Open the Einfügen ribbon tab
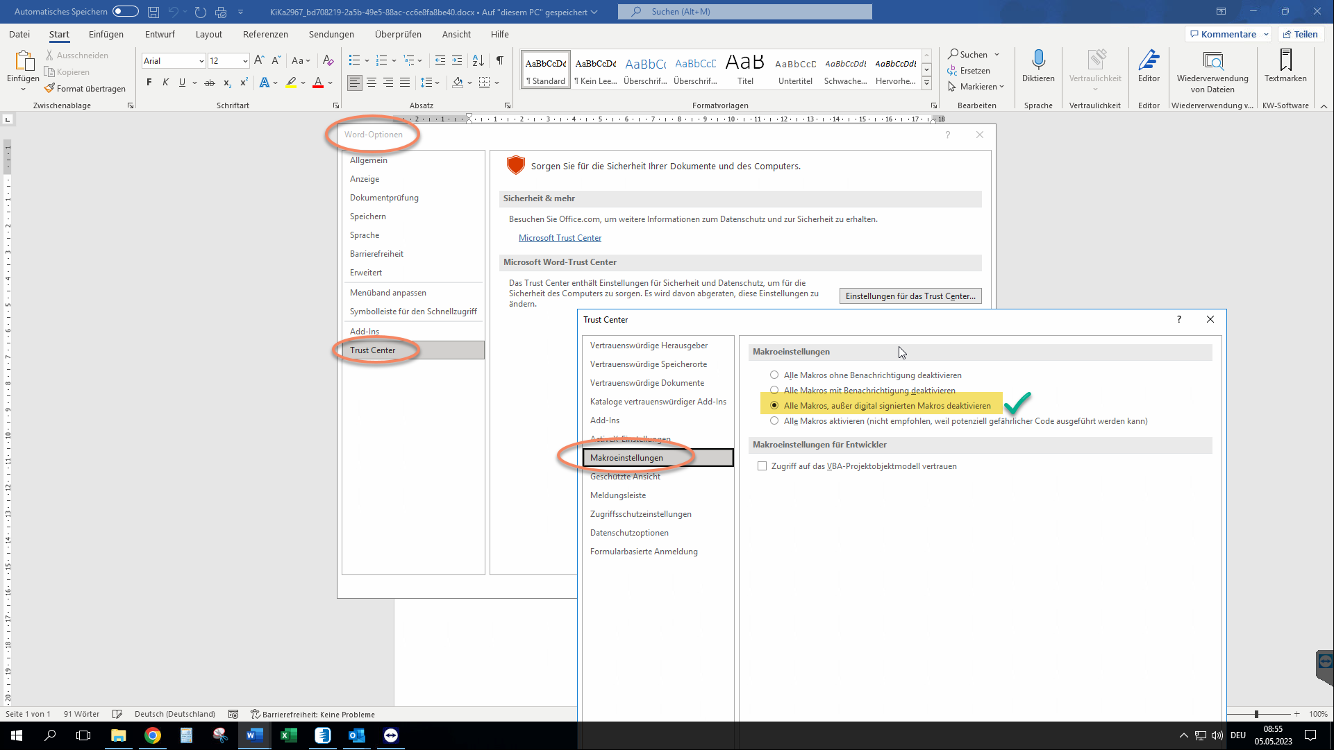1334x750 pixels. 106,34
